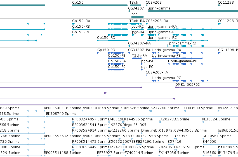Select the CG34207 gene label
238x157 pixels.
136,8
